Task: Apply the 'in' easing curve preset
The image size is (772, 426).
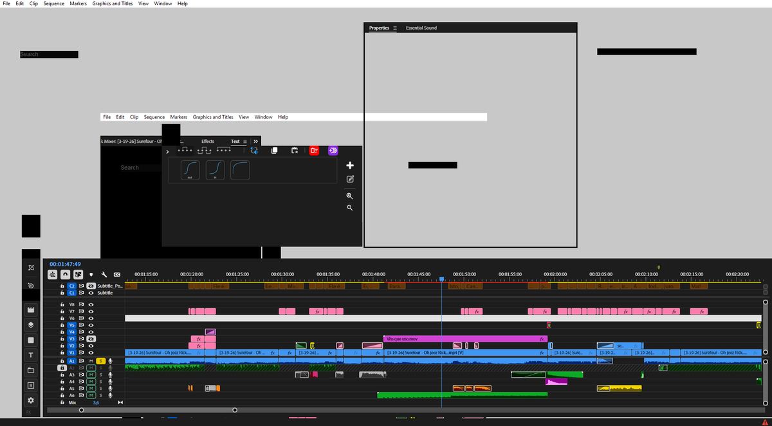Action: 215,170
